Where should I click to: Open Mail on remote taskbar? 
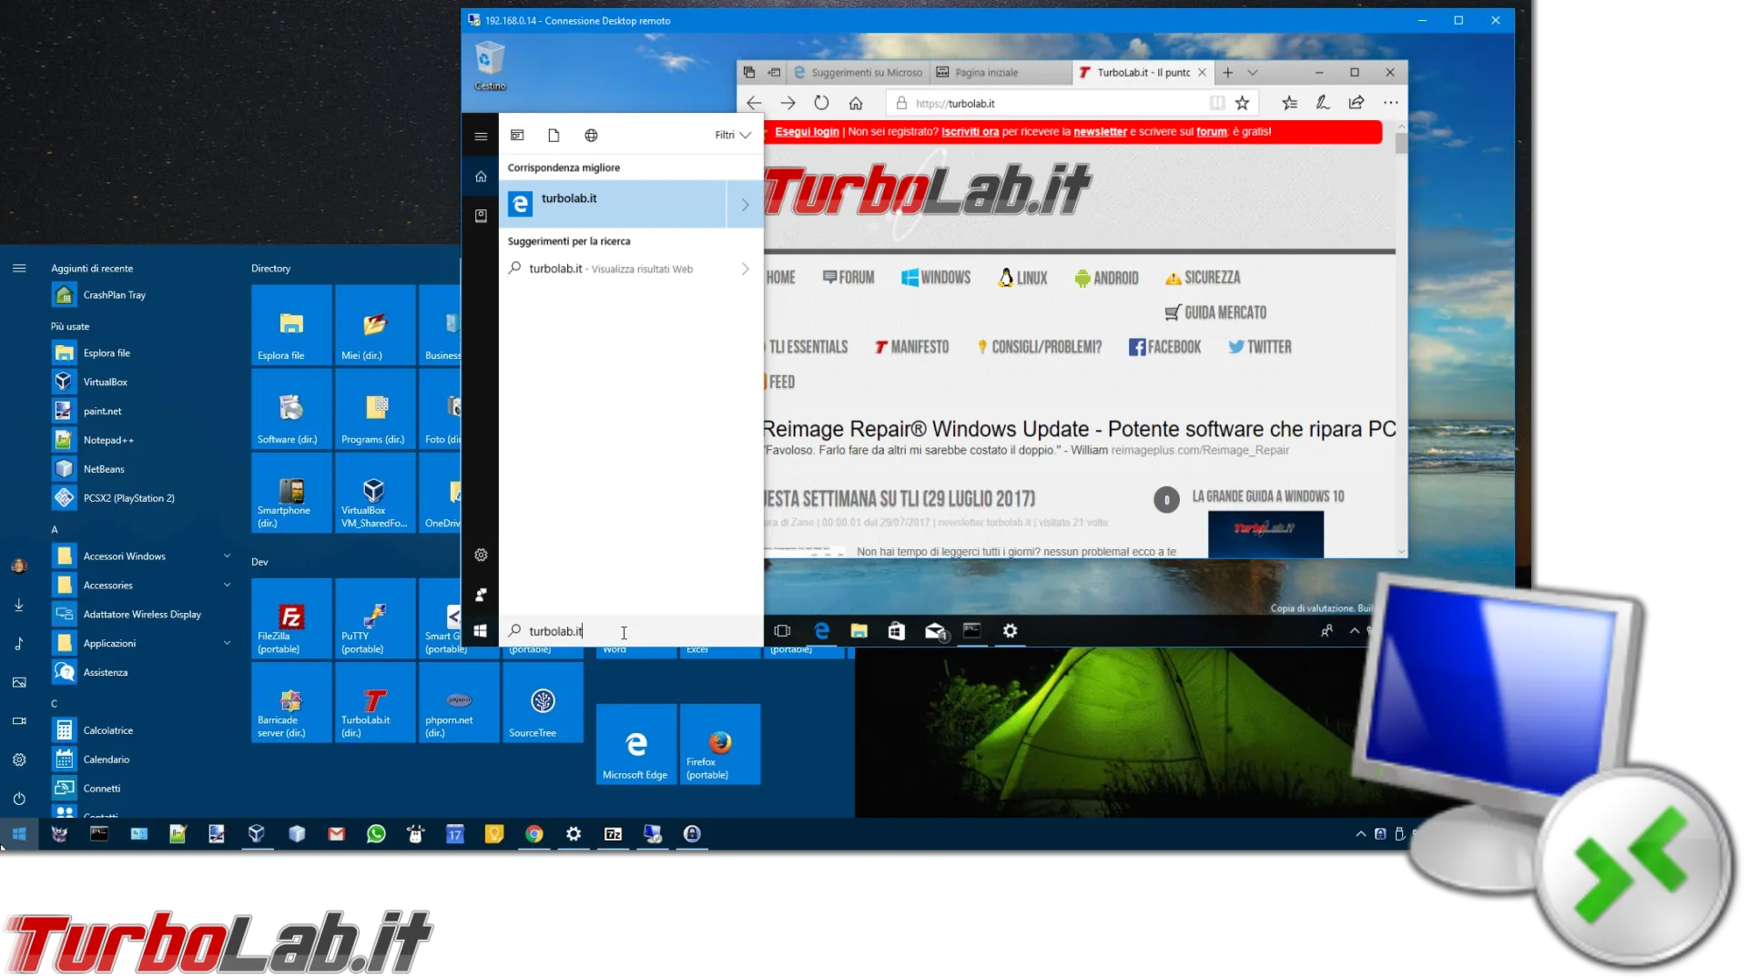tap(935, 631)
